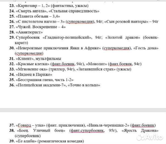Click the word «Супербоевик» in line 29
166x144 pixels.
[28, 38]
